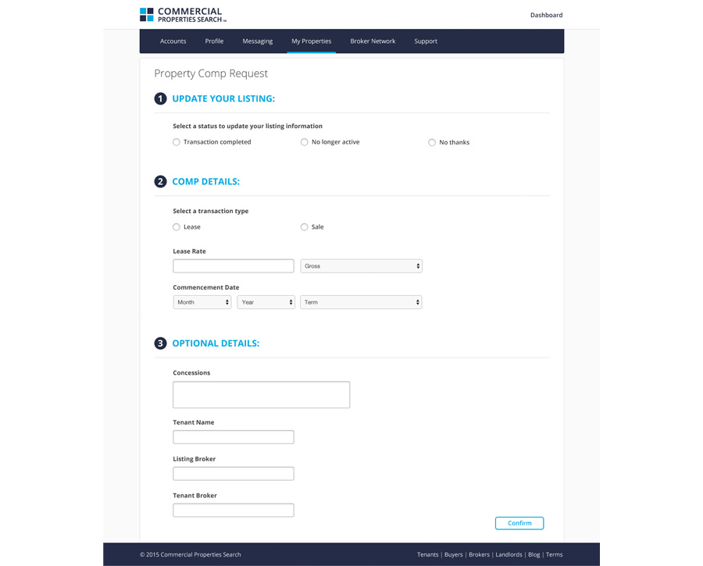Open the Dashboard link

546,15
